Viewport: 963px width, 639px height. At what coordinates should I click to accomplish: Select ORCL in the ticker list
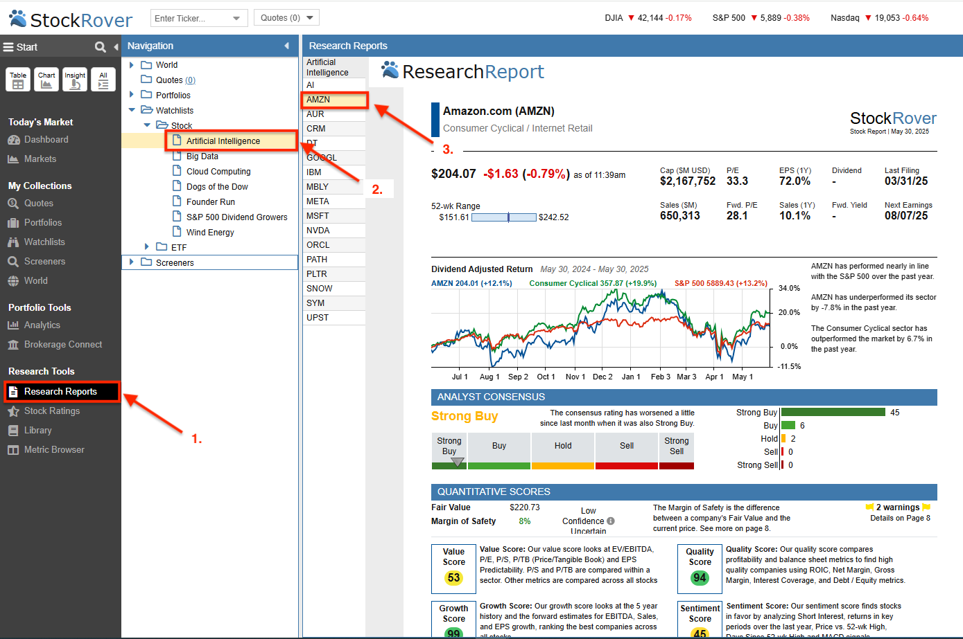coord(334,245)
